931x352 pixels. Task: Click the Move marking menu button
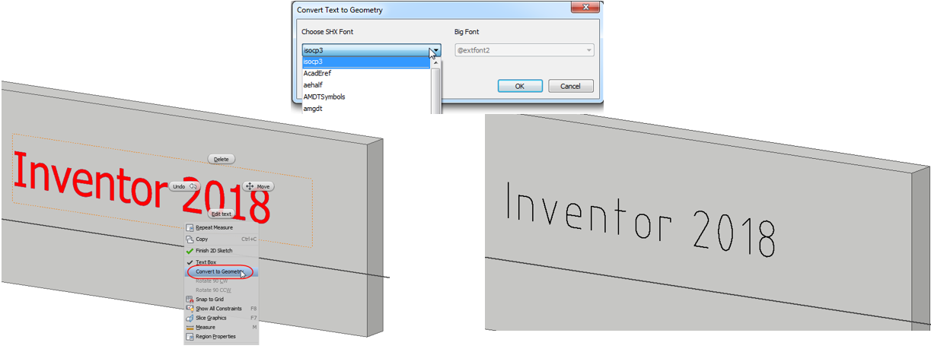[258, 186]
